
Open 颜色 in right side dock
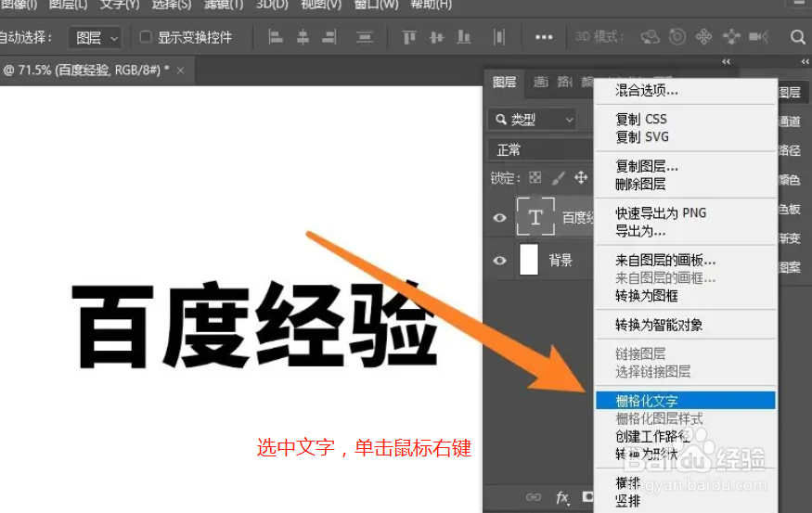[791, 180]
